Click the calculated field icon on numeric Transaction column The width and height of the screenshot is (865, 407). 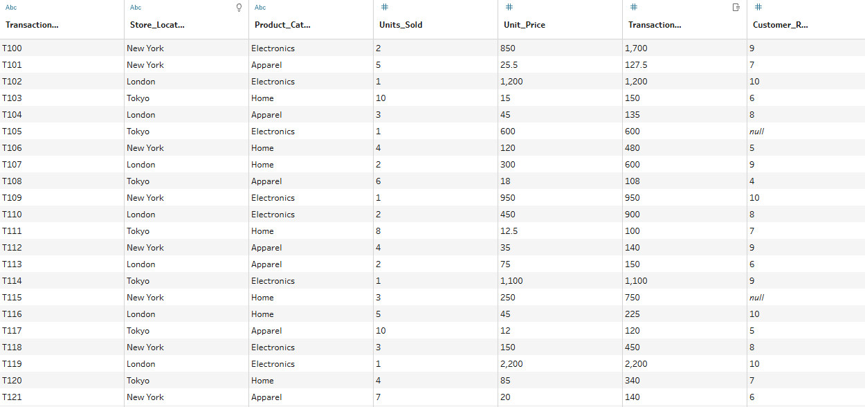[x=736, y=7]
